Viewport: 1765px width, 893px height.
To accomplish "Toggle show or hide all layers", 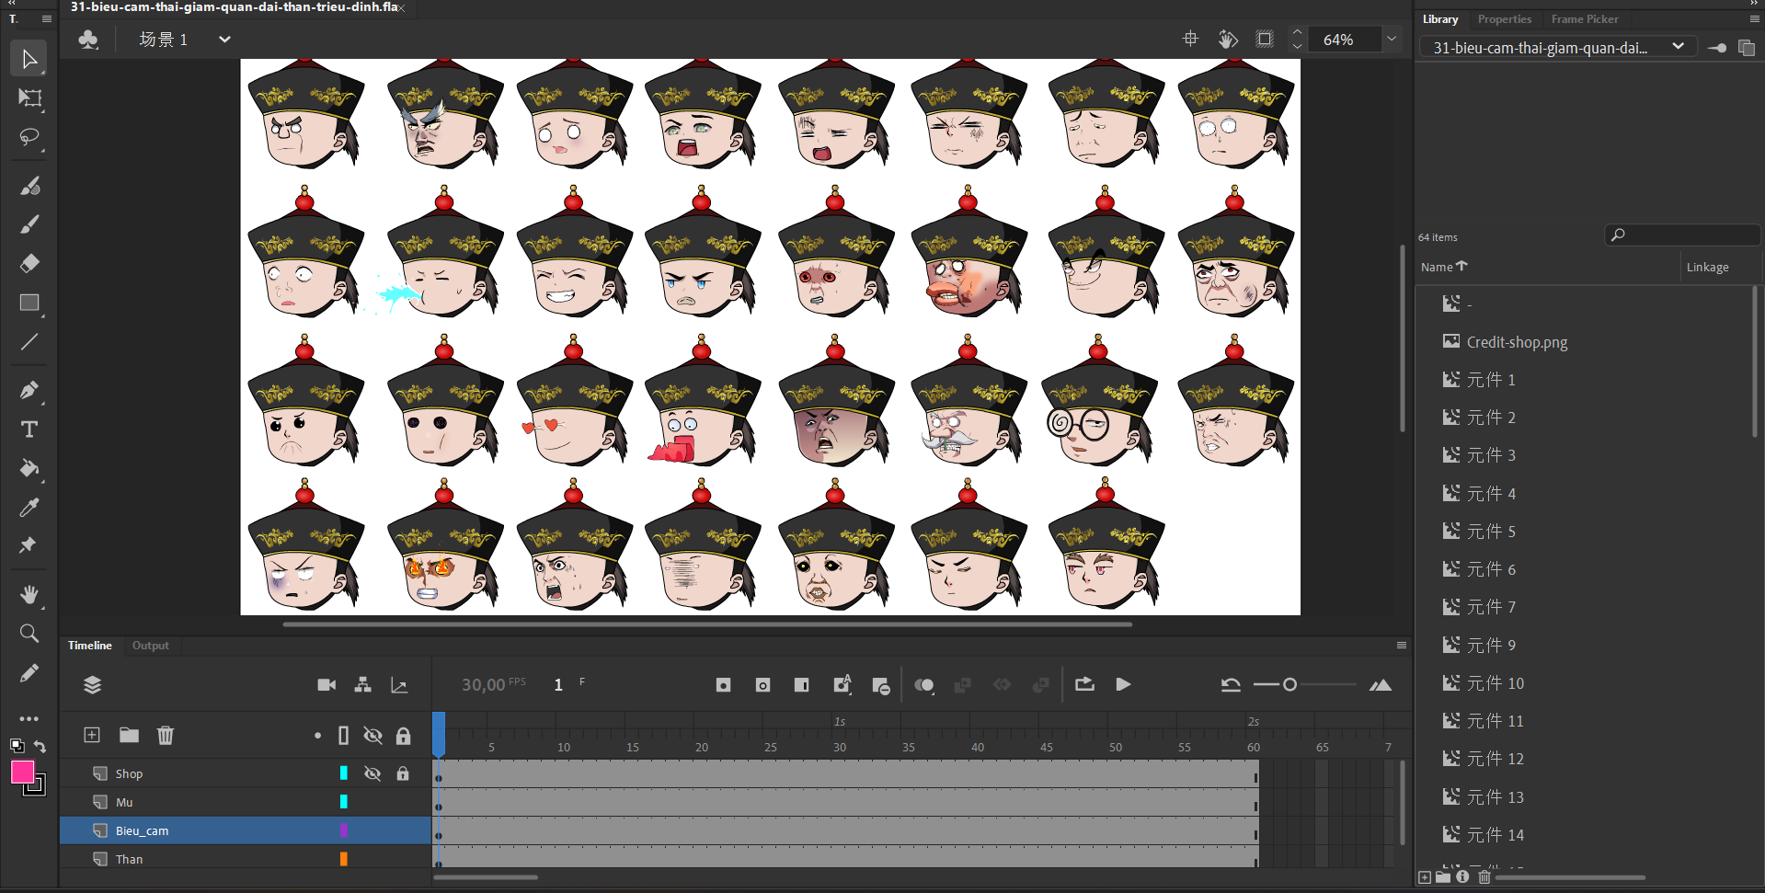I will tap(372, 735).
